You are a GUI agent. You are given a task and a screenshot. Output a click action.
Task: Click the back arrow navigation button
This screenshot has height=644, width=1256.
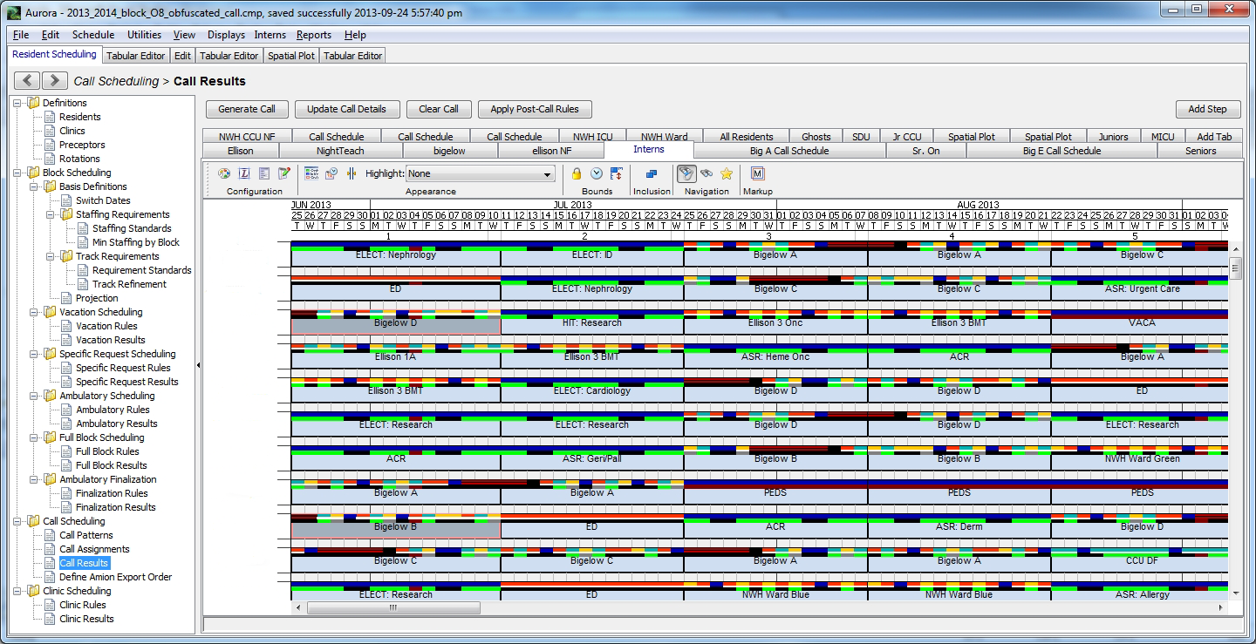point(26,80)
